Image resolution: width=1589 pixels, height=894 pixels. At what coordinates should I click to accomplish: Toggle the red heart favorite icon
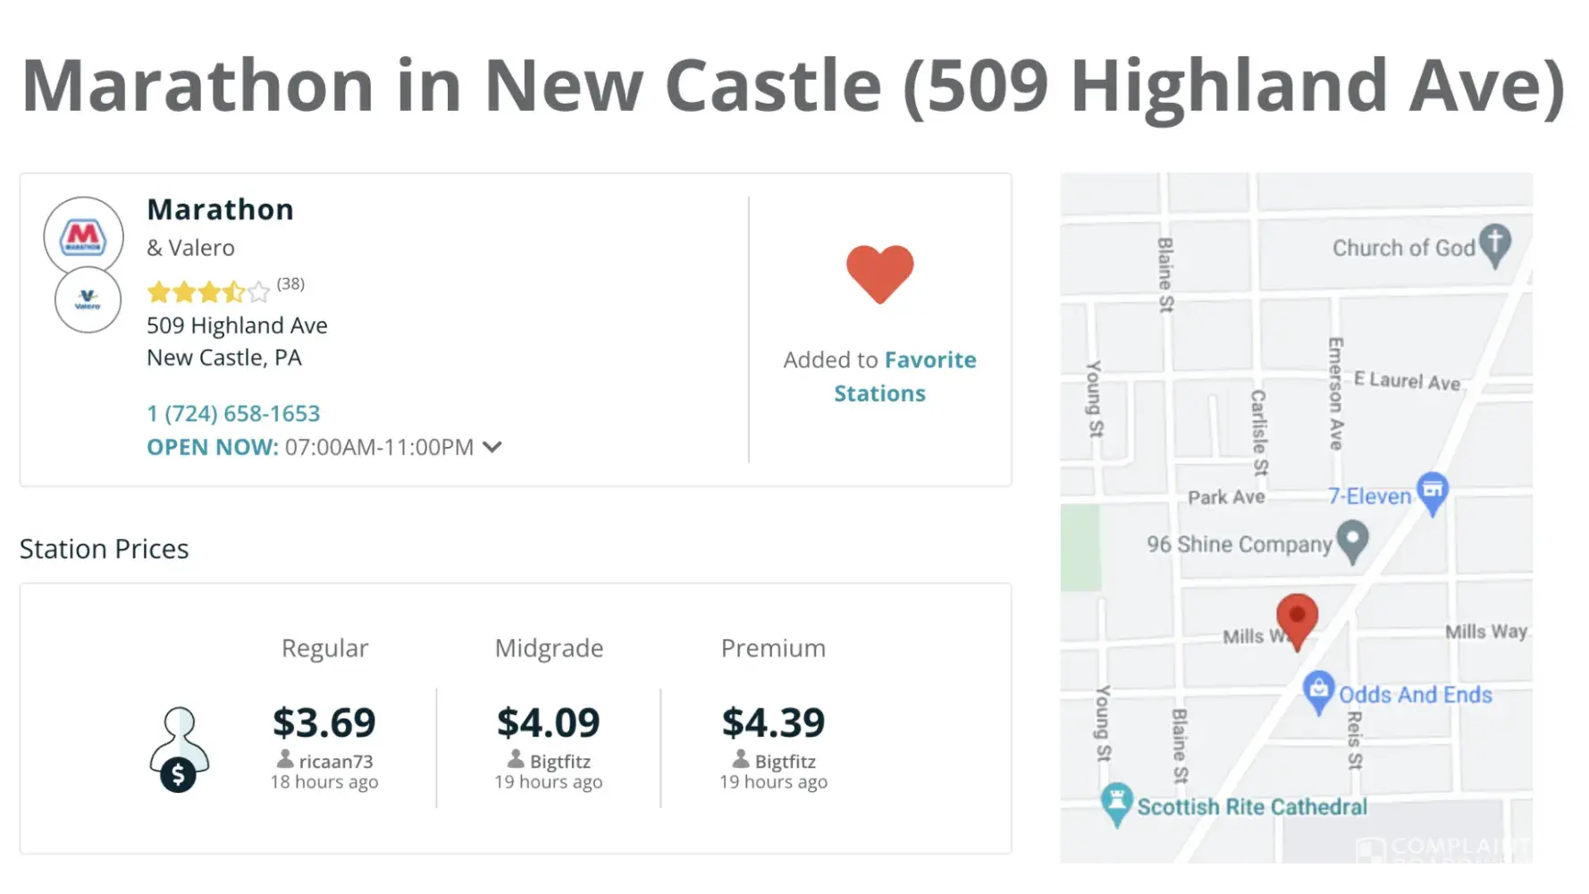[879, 274]
